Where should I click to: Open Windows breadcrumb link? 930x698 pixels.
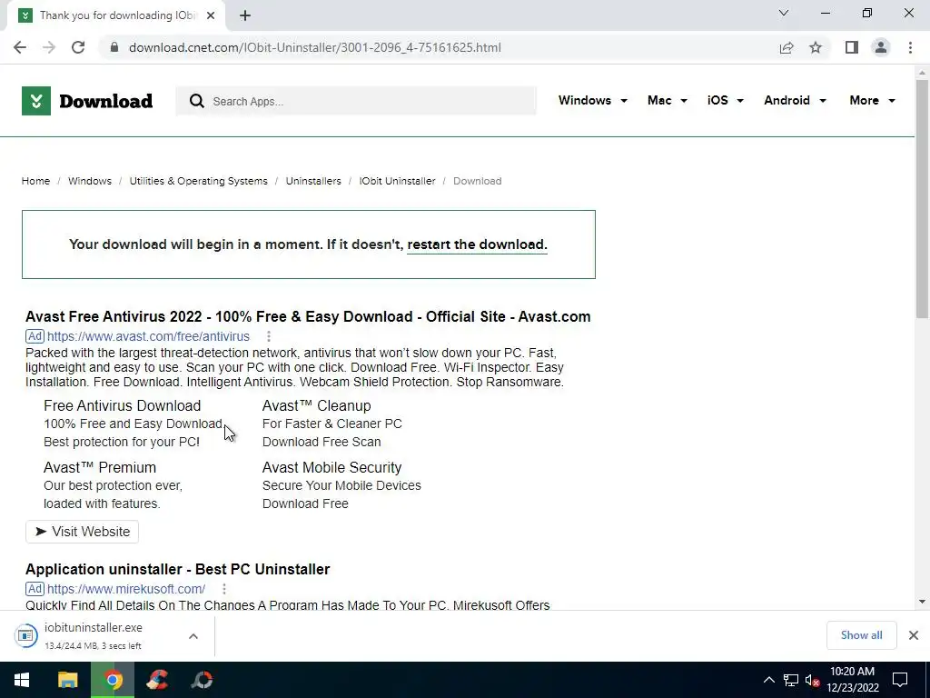pyautogui.click(x=90, y=181)
